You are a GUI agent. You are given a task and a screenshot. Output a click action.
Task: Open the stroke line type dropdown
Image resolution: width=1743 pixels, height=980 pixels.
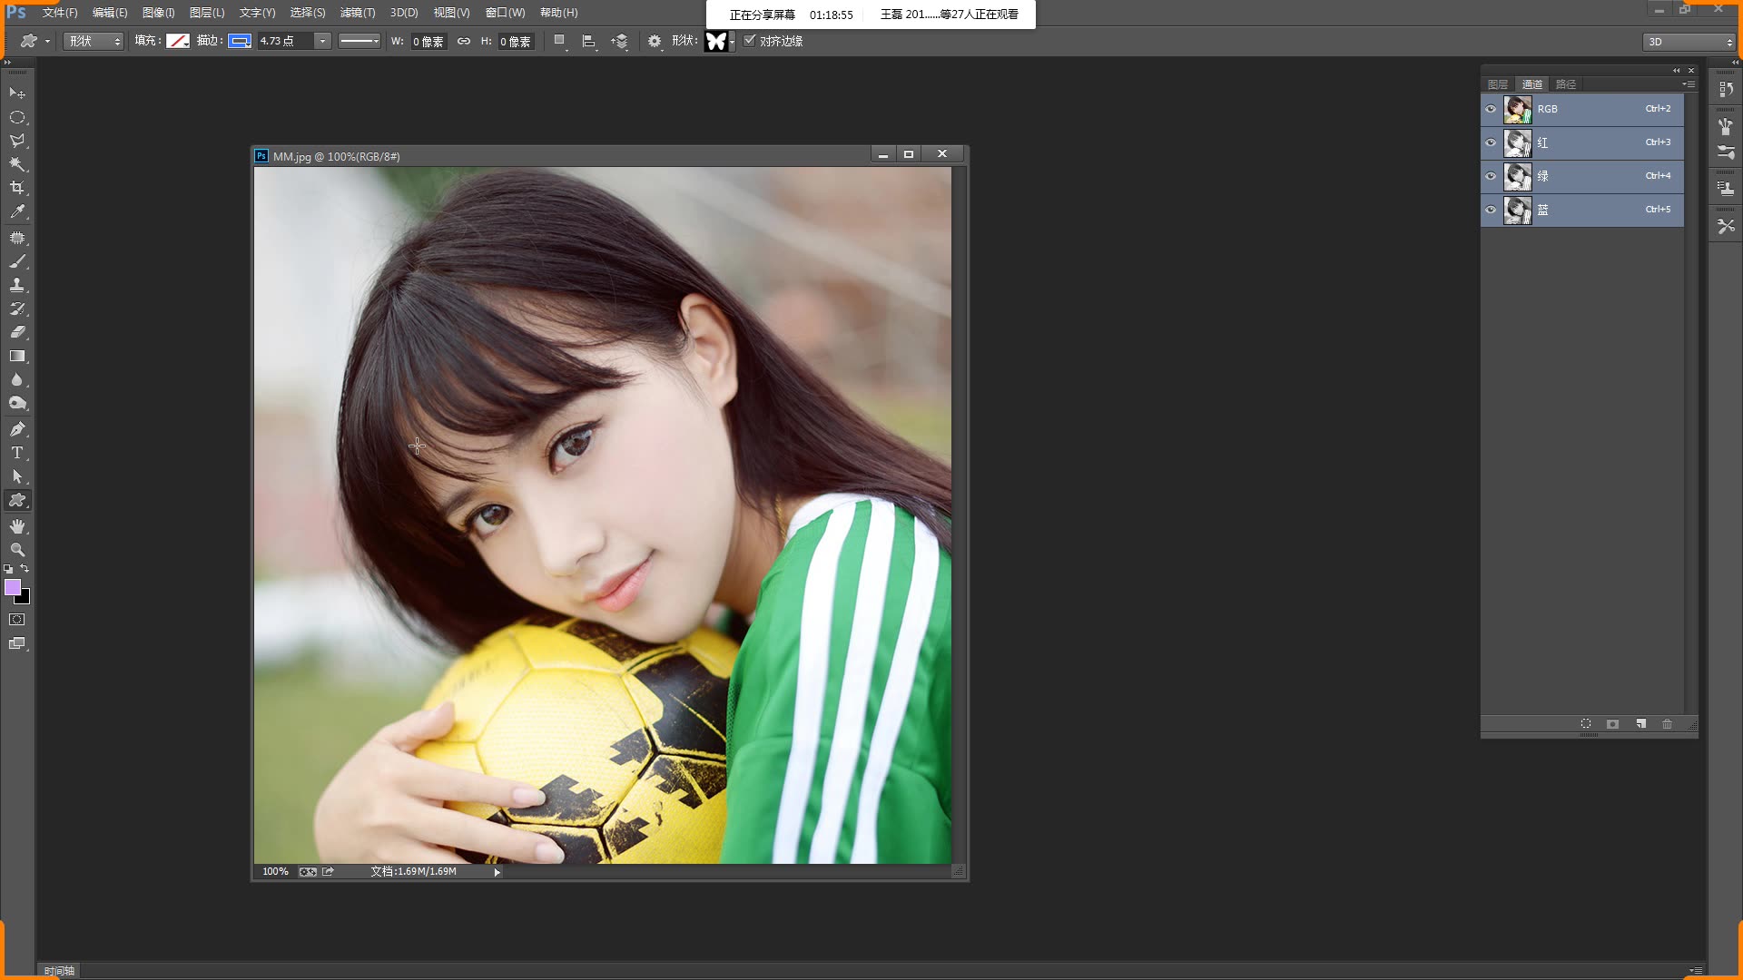359,41
